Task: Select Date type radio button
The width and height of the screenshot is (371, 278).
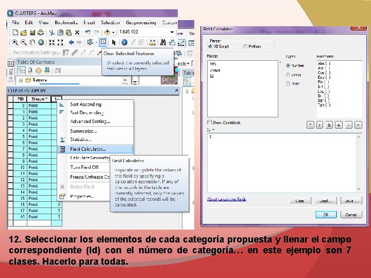Action: coord(288,84)
